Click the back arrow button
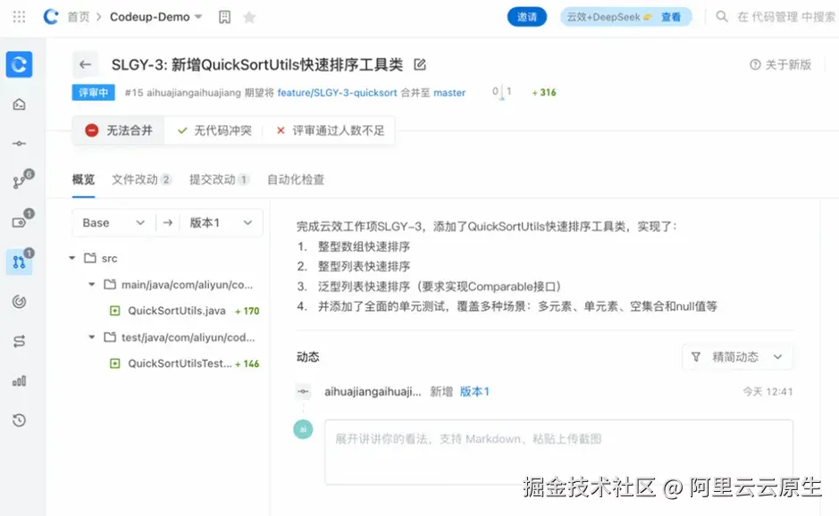839x516 pixels. [86, 64]
